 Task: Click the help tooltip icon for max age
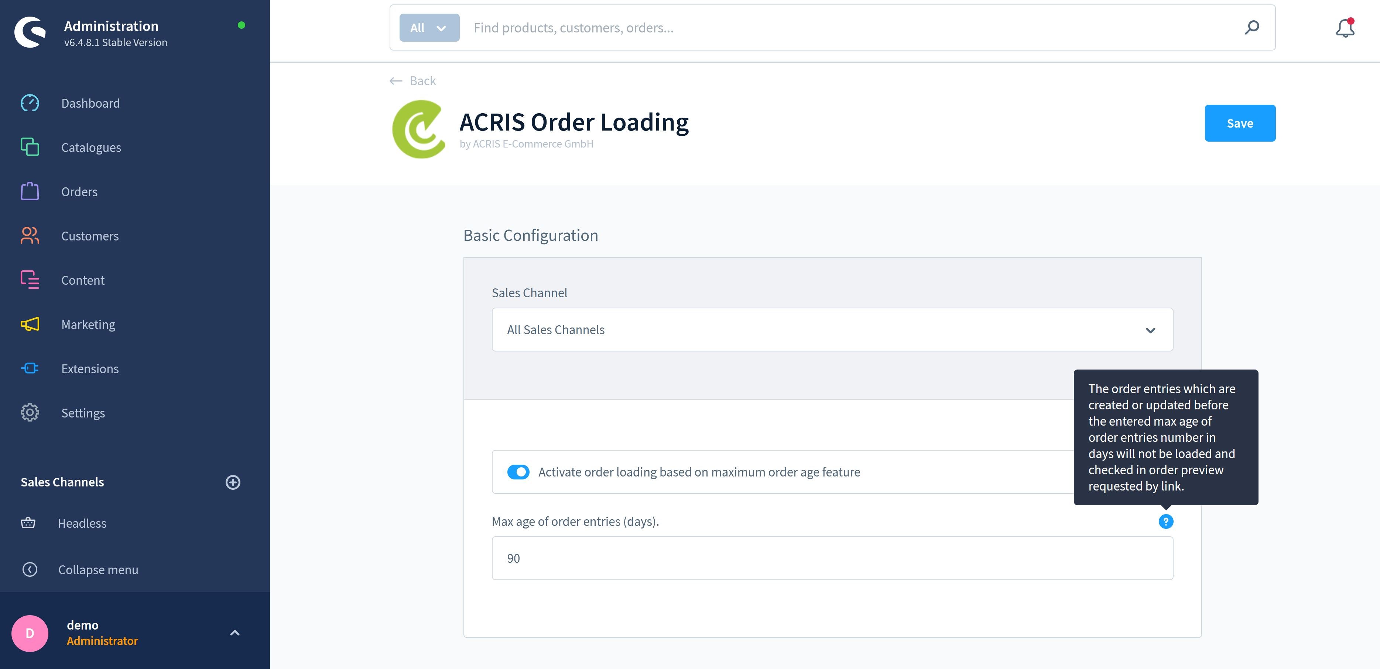[x=1166, y=521]
